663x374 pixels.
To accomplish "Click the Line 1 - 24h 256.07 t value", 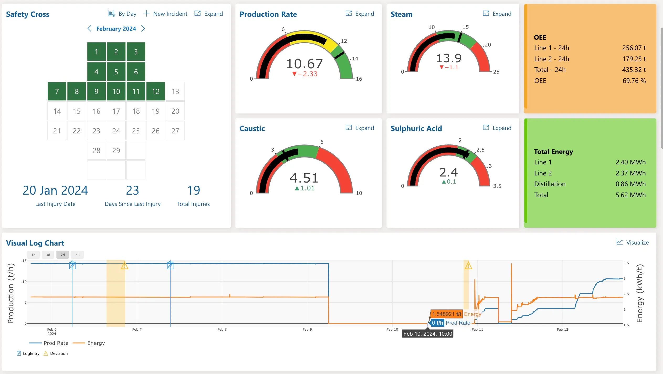I will pos(634,48).
